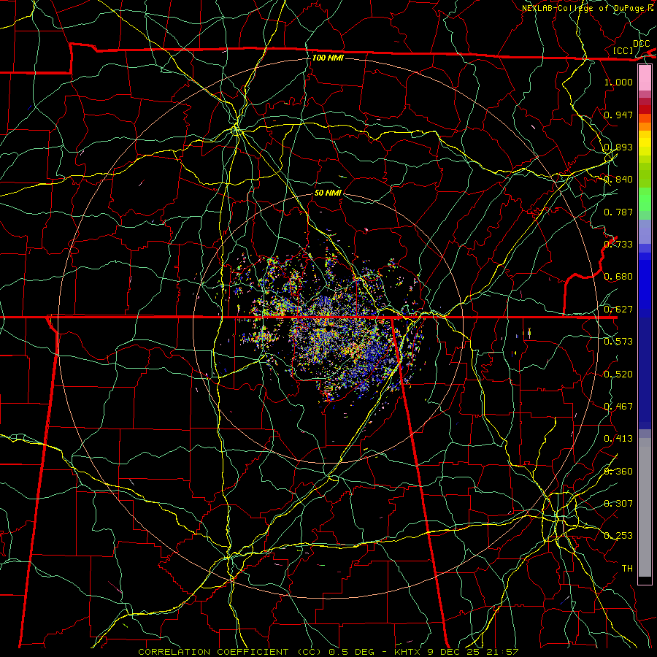Click the 0.680 legend value
Screen dimensions: 657x657
tap(618, 276)
